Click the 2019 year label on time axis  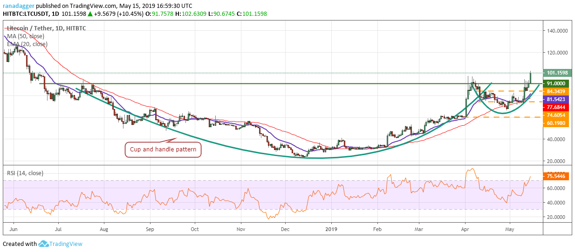tap(331, 230)
